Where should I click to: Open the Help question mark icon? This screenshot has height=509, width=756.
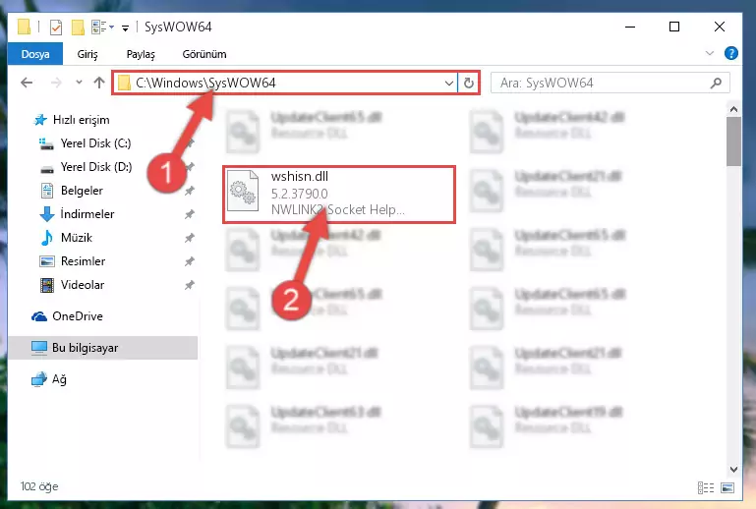pyautogui.click(x=730, y=53)
